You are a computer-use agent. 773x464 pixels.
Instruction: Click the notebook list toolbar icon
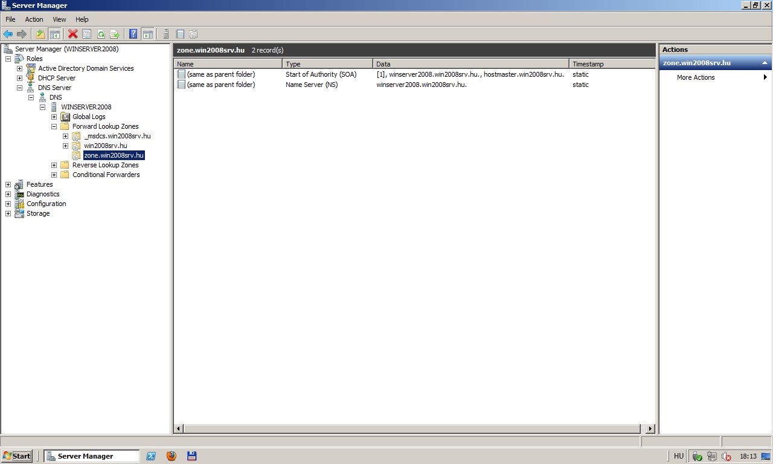tap(180, 34)
